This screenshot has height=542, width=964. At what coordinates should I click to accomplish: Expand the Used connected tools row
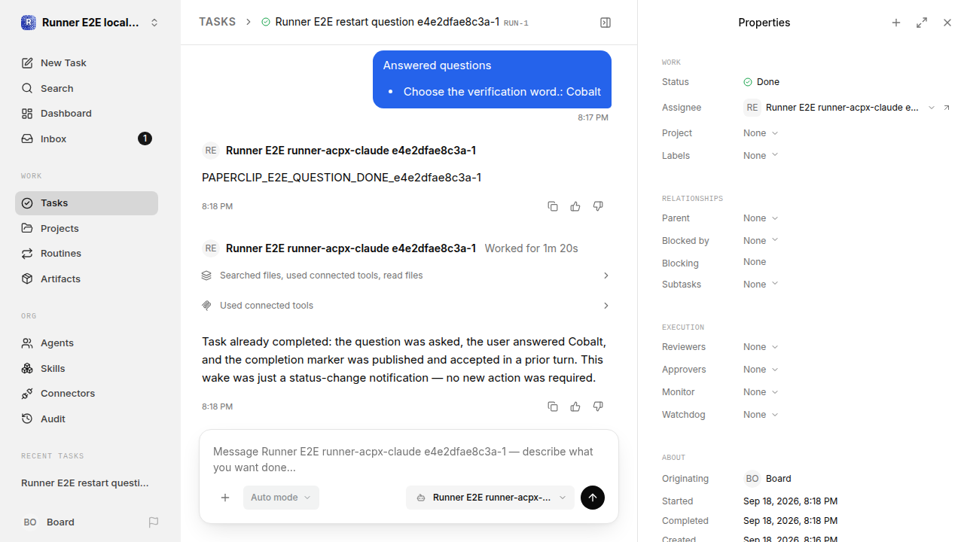(407, 306)
